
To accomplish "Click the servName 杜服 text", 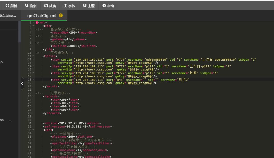I will [x=193, y=73].
